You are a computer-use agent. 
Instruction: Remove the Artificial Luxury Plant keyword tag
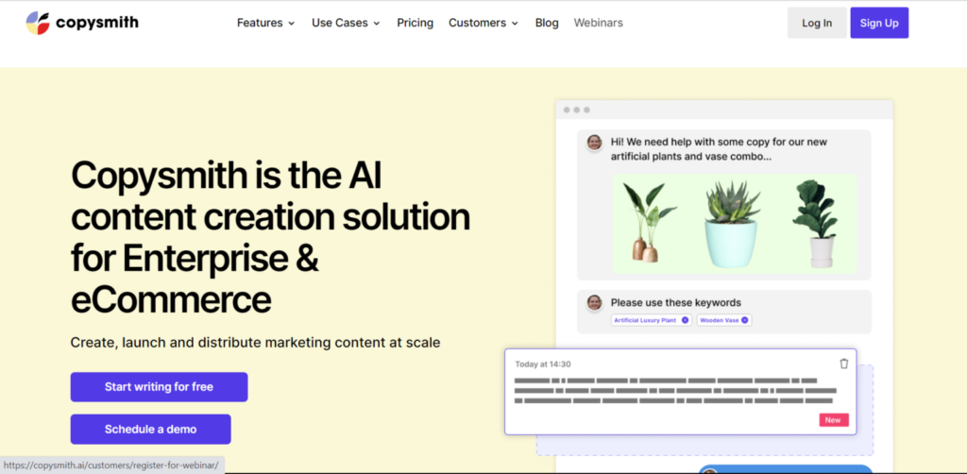point(685,320)
